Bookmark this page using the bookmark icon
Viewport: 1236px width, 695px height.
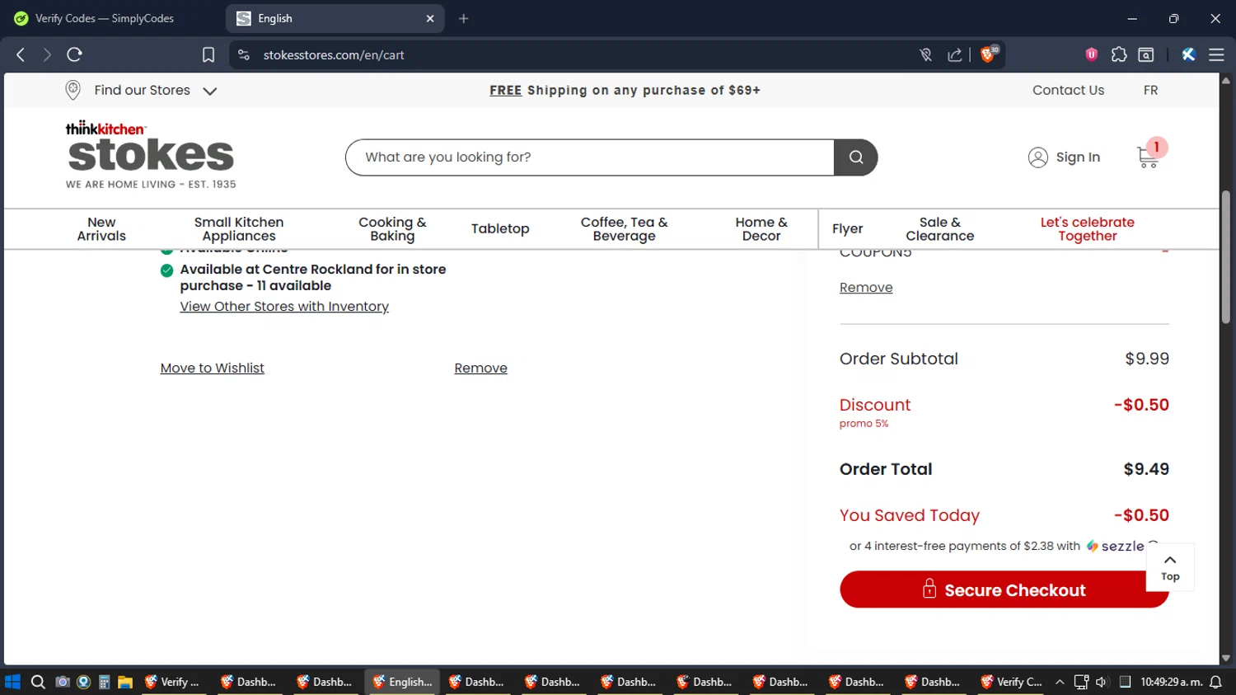[x=208, y=54]
